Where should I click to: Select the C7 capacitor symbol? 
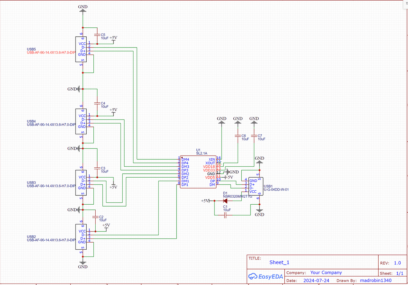(254, 136)
